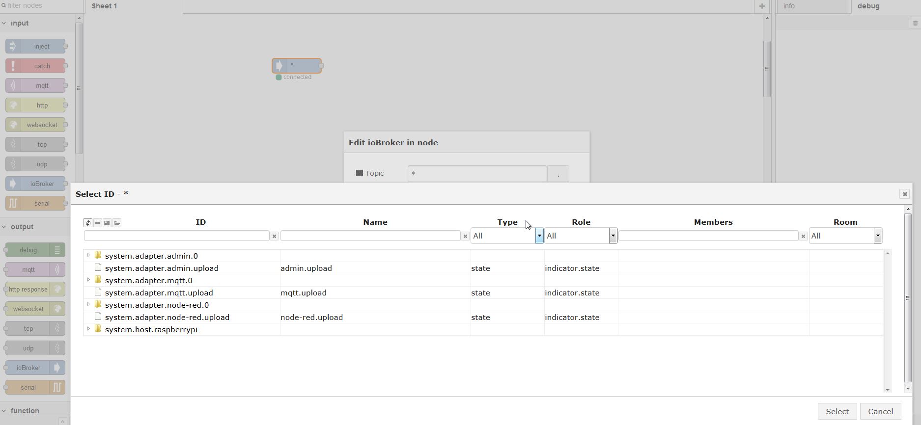Pick the serial output node
The width and height of the screenshot is (921, 425).
pyautogui.click(x=35, y=387)
